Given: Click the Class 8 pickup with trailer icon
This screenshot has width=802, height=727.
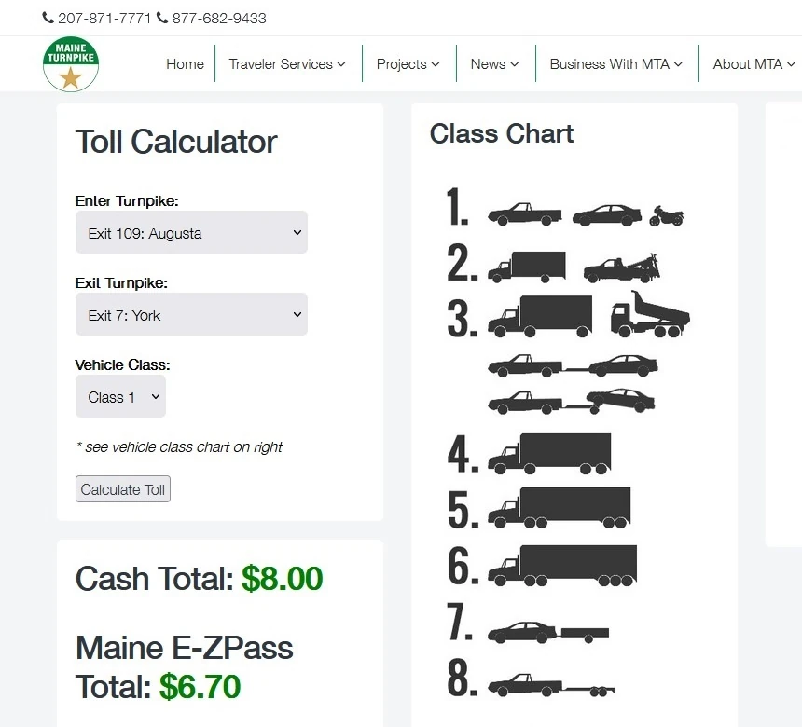Looking at the screenshot, I should coord(550,685).
